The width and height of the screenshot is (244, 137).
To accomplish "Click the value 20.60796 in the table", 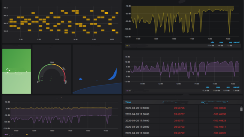I will pos(179,108).
